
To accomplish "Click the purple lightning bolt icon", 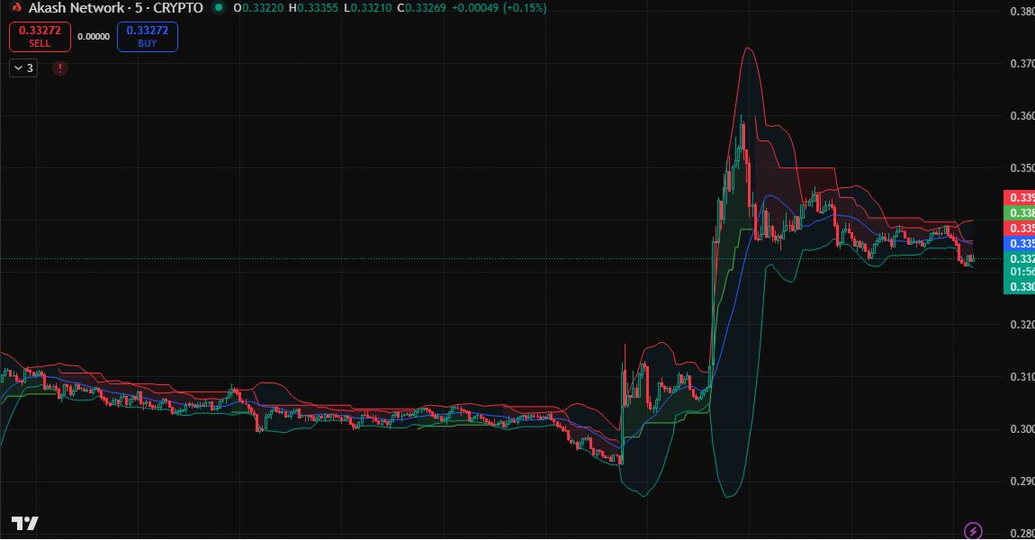I will pos(973,530).
